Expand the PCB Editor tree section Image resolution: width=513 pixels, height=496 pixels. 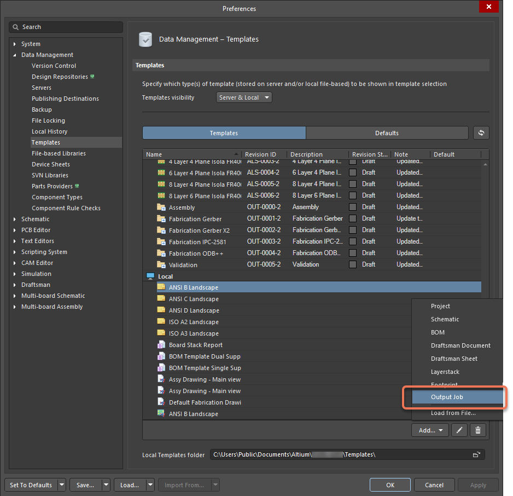[15, 230]
